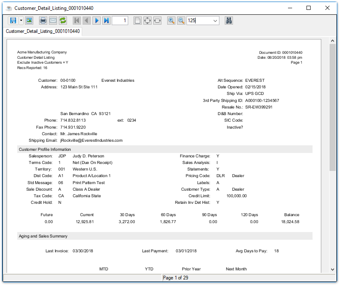Click the city line "San Bernardino CA 93121"

(85, 114)
